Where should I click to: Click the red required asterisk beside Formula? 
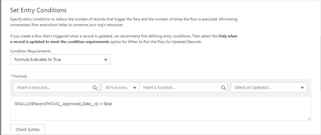click(12, 76)
